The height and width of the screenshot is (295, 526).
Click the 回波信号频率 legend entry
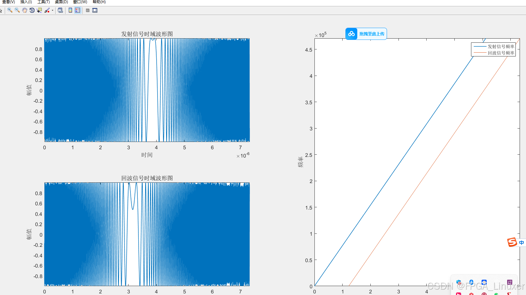[x=501, y=53]
